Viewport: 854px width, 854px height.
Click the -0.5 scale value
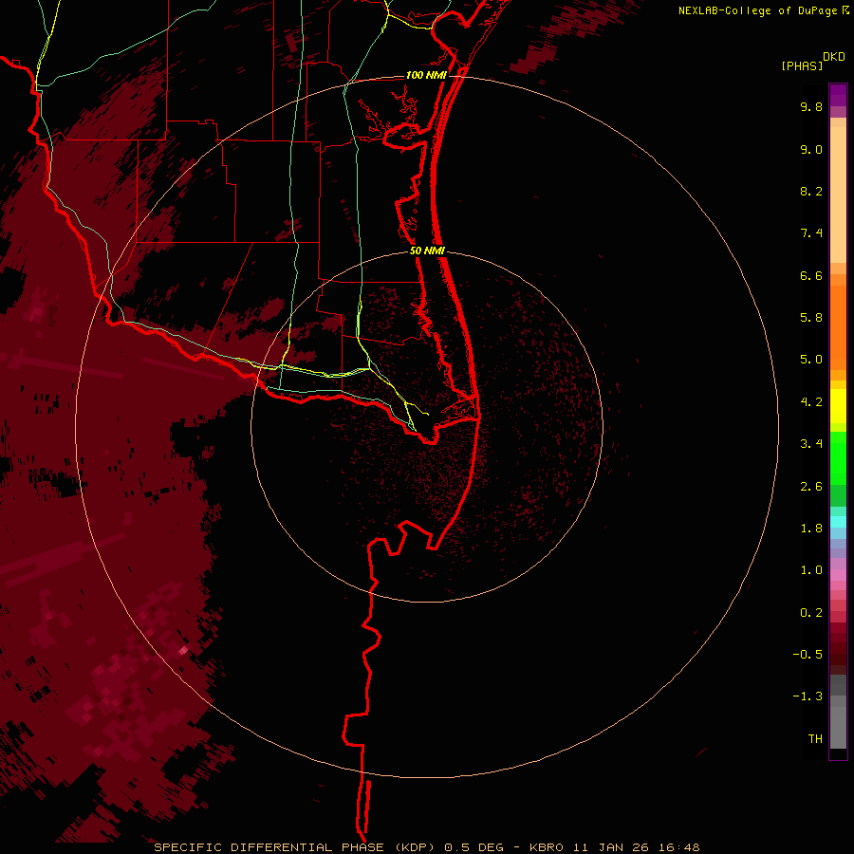click(x=808, y=655)
